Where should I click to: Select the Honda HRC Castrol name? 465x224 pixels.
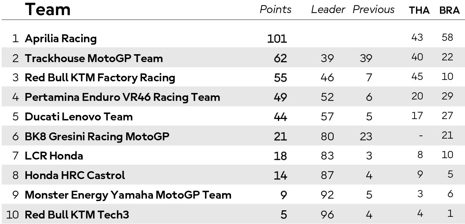pyautogui.click(x=75, y=176)
